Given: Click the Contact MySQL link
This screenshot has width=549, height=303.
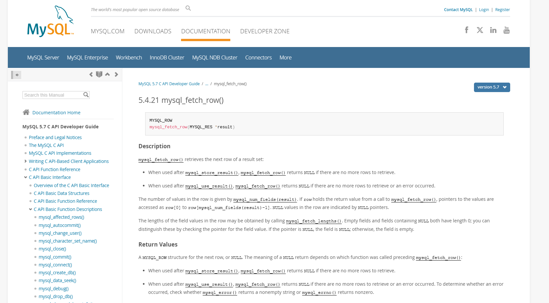Looking at the screenshot, I should pyautogui.click(x=458, y=10).
